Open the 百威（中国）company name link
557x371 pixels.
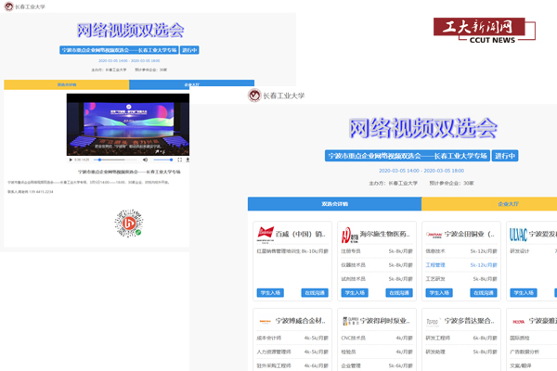pyautogui.click(x=301, y=234)
